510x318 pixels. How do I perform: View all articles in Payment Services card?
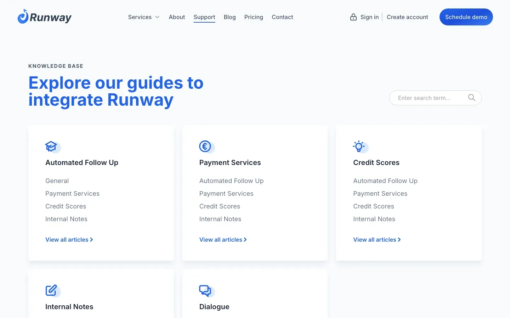223,240
